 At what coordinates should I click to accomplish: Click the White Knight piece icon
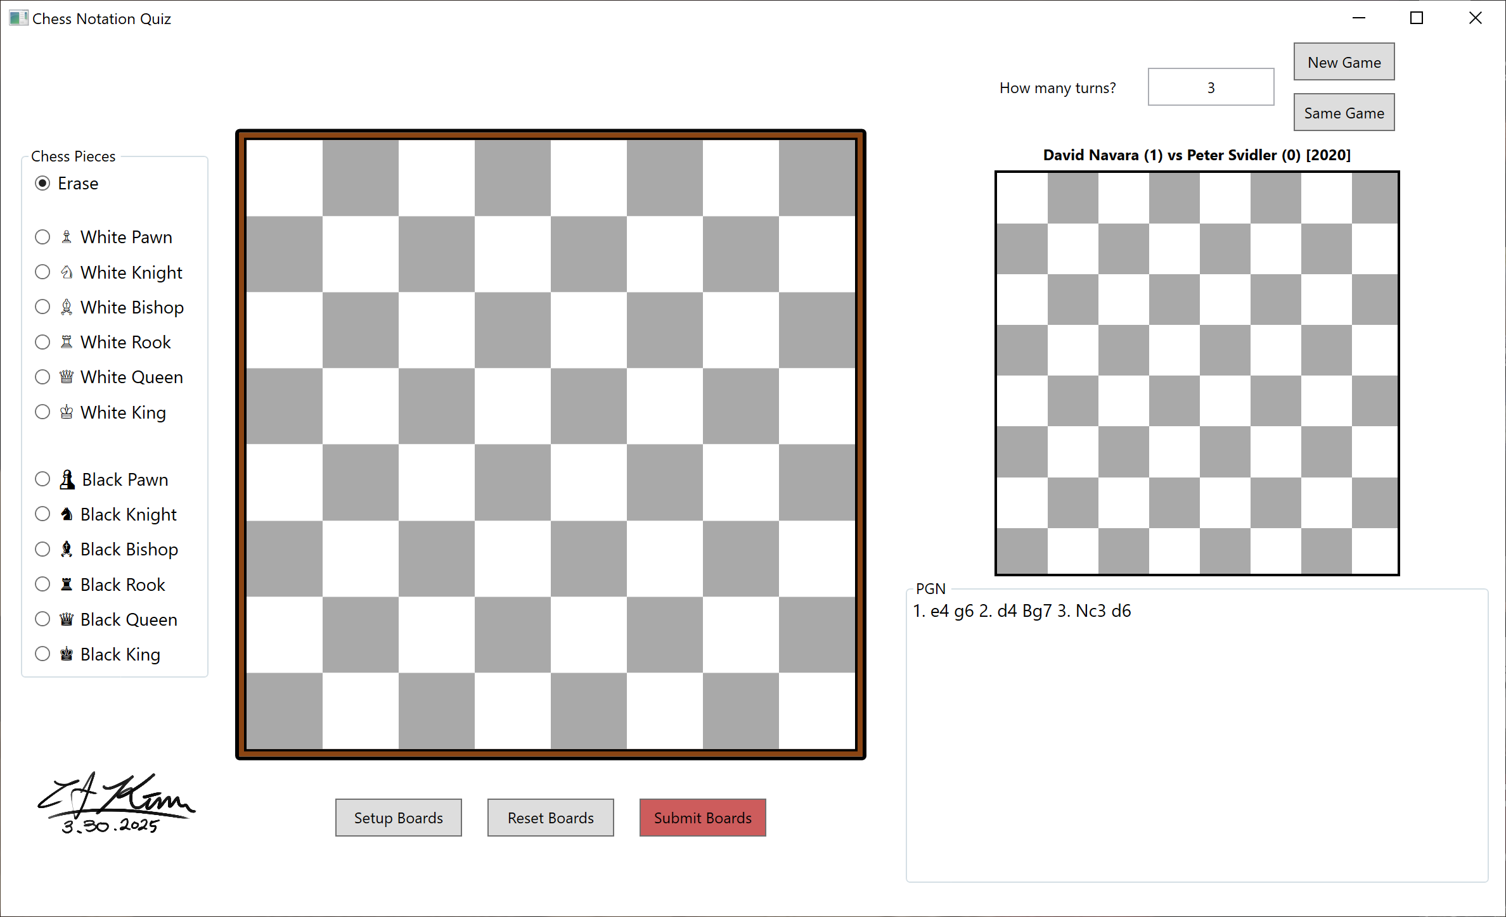coord(67,272)
